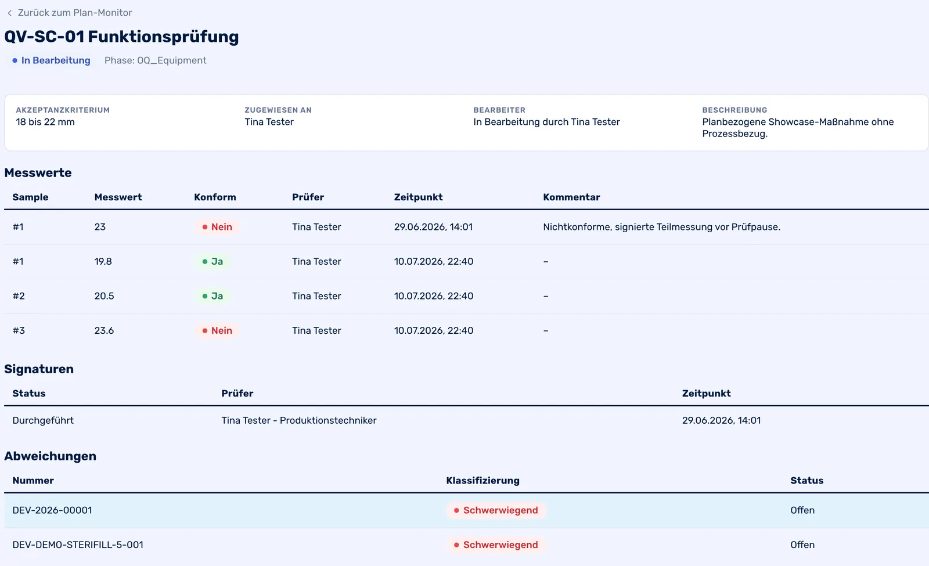Click the Offen status of DEV-2026-00001
The height and width of the screenshot is (566, 929).
point(802,510)
